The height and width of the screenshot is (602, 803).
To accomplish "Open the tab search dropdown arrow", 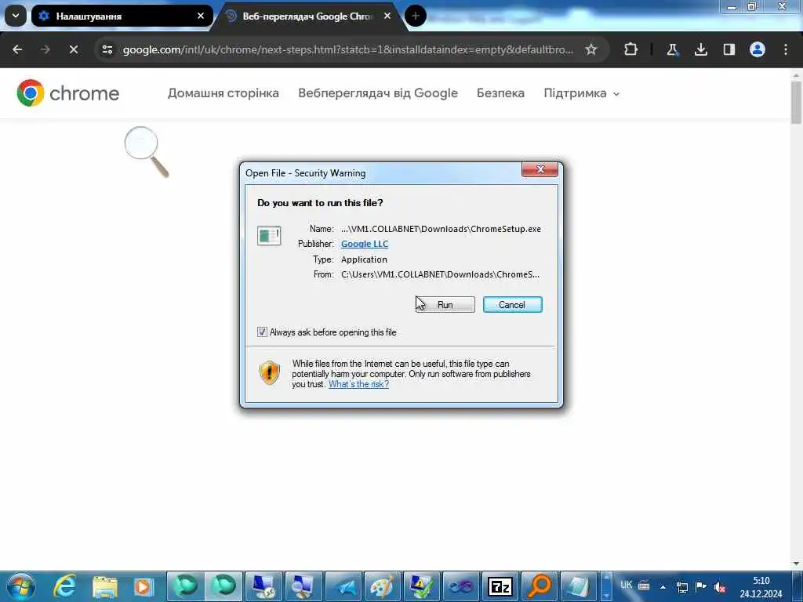I will coord(16,16).
